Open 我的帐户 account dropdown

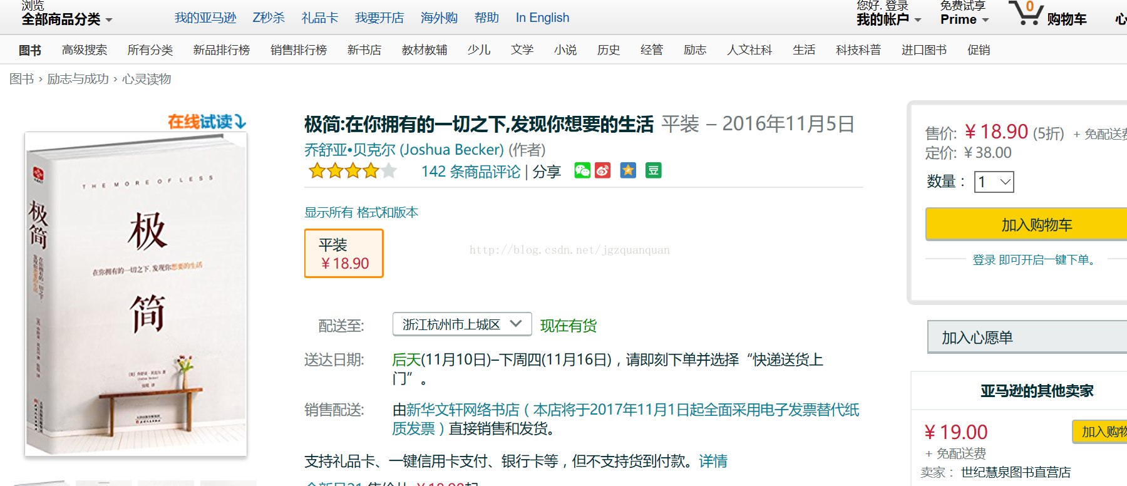[889, 19]
